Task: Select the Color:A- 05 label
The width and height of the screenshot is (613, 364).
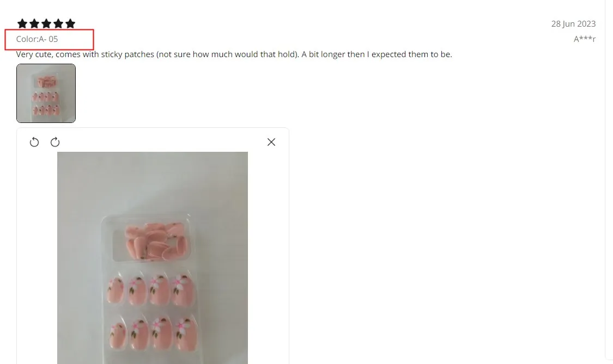Action: pos(37,39)
